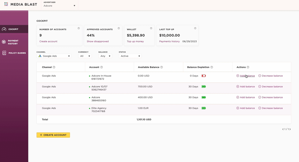This screenshot has height=162, width=299.
Task: Expand the Channel Google Ads filter
Action: click(x=54, y=56)
